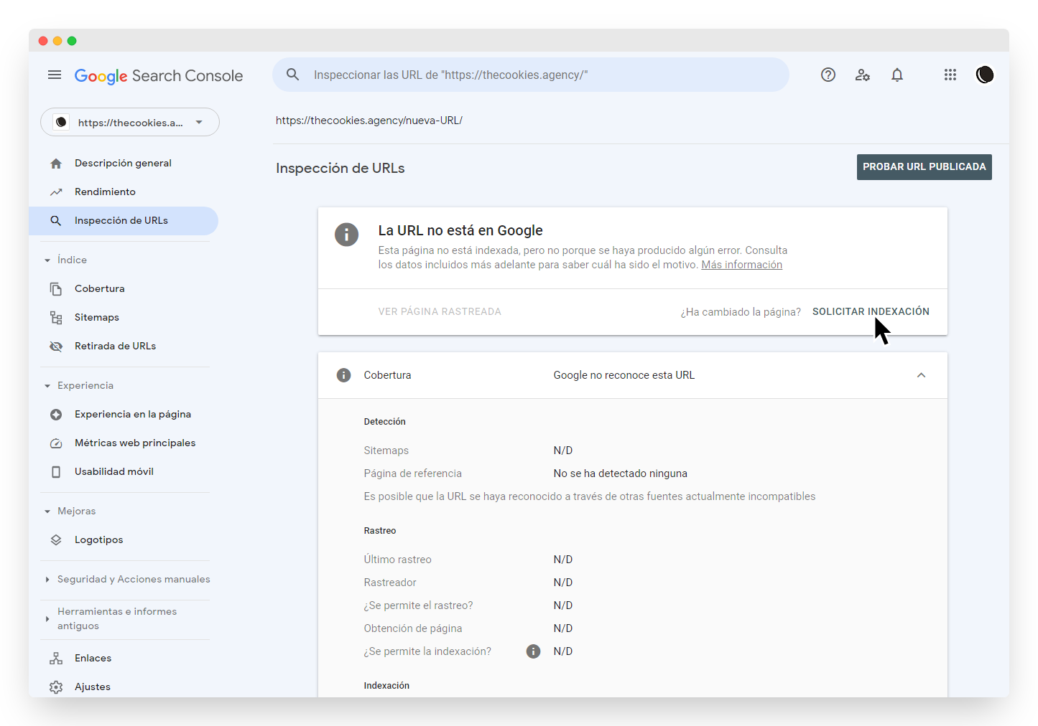1038x726 pixels.
Task: Click the Google Search Console logo
Action: (159, 75)
